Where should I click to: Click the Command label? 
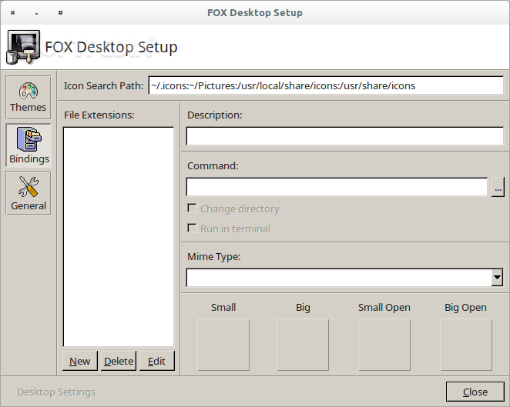click(213, 165)
